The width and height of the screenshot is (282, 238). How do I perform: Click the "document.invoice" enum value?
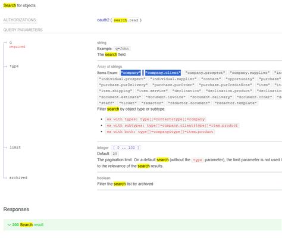click(165, 97)
